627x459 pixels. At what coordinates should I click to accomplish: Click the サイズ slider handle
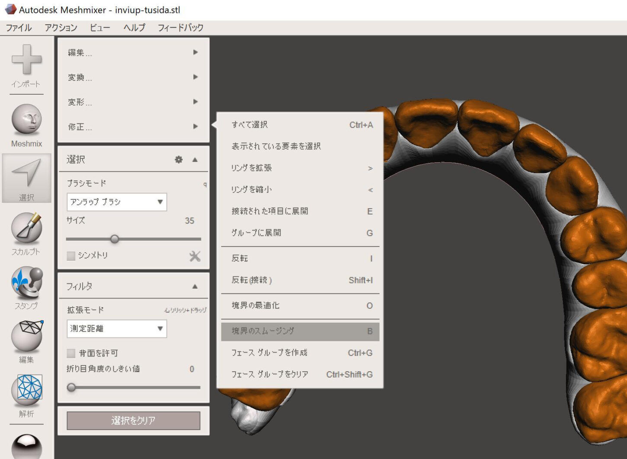115,239
